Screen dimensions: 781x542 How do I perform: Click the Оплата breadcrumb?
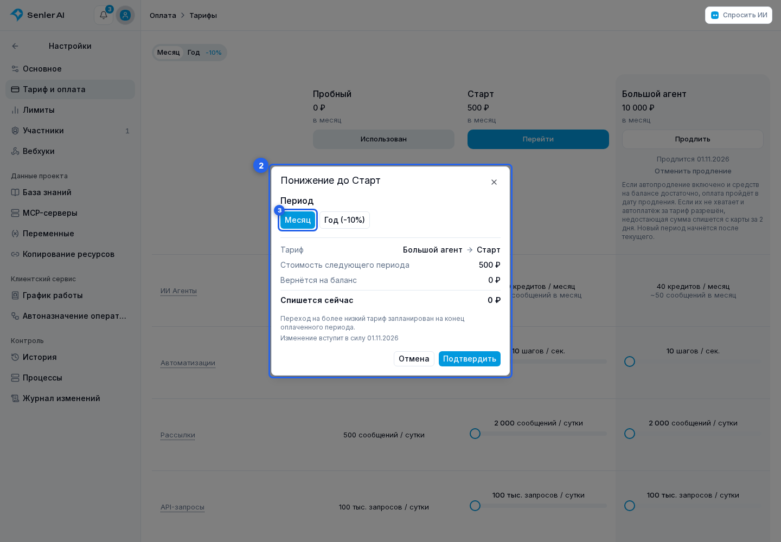click(163, 15)
